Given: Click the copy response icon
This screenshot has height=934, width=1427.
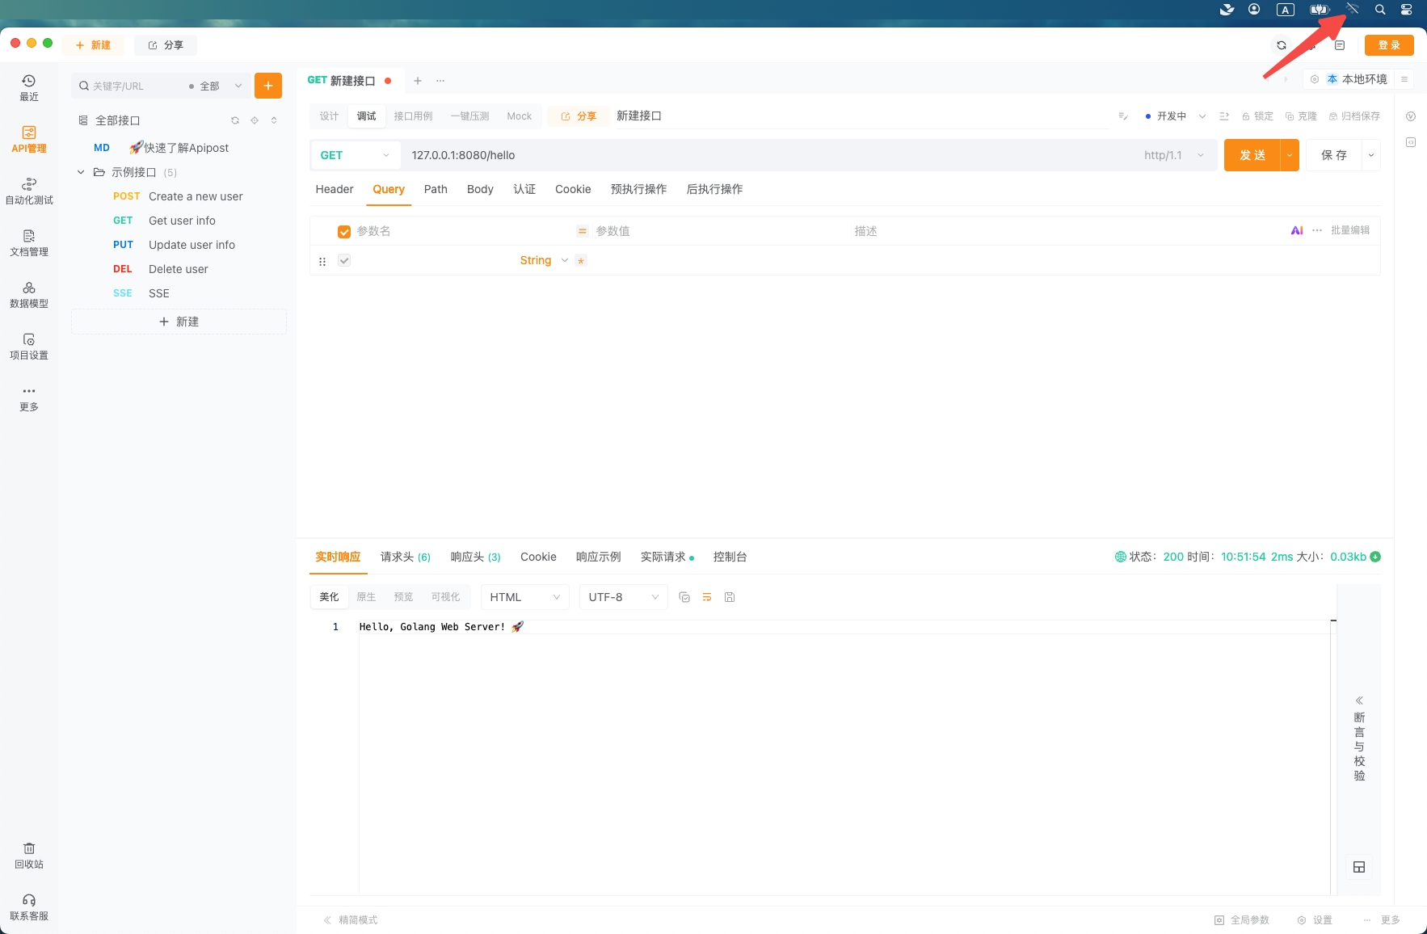Looking at the screenshot, I should (684, 597).
